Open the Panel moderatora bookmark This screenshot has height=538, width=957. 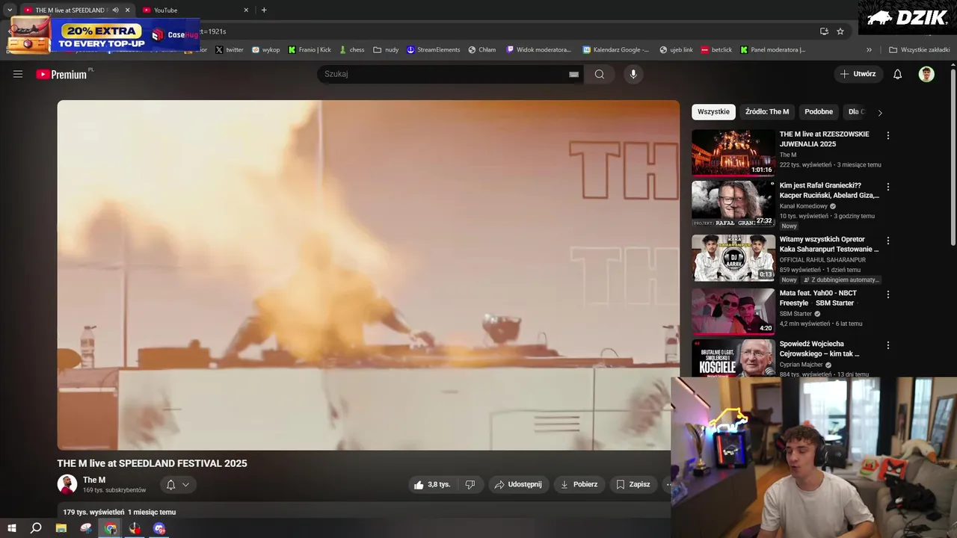(773, 50)
